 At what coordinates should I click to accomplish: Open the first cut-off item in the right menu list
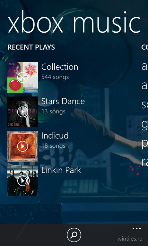tap(144, 67)
